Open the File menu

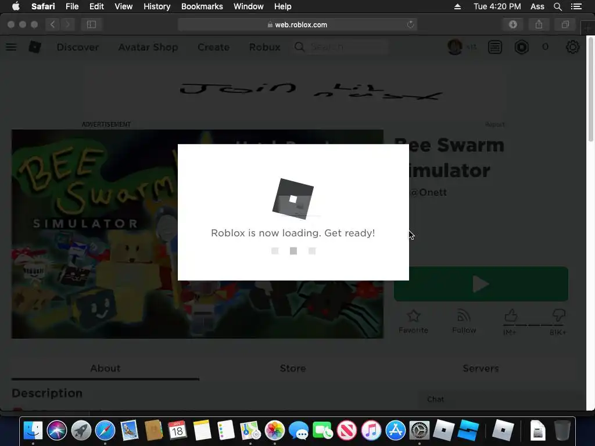71,6
